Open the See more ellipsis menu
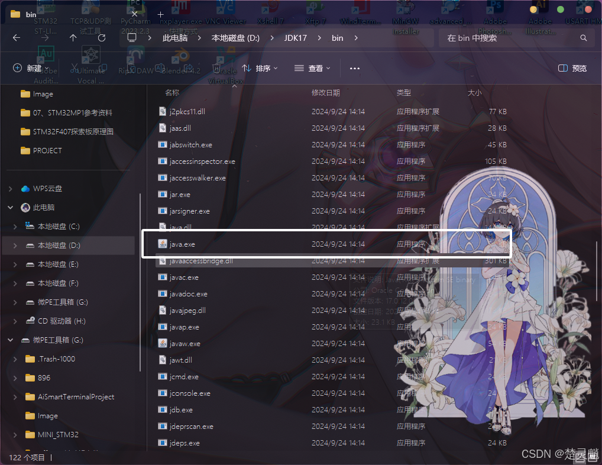Image resolution: width=602 pixels, height=465 pixels. point(355,69)
